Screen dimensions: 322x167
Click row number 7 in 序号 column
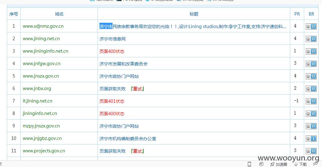point(14,101)
